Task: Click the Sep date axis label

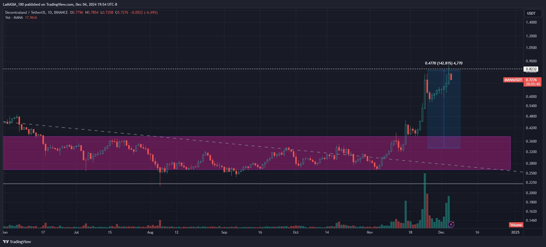Action: pos(224,232)
